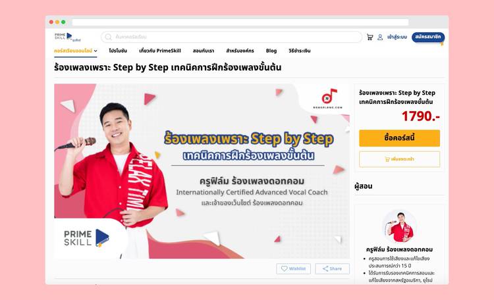494x300 pixels.
Task: Go to เกี่ยวกับ PrimeSkill page
Action: [160, 51]
